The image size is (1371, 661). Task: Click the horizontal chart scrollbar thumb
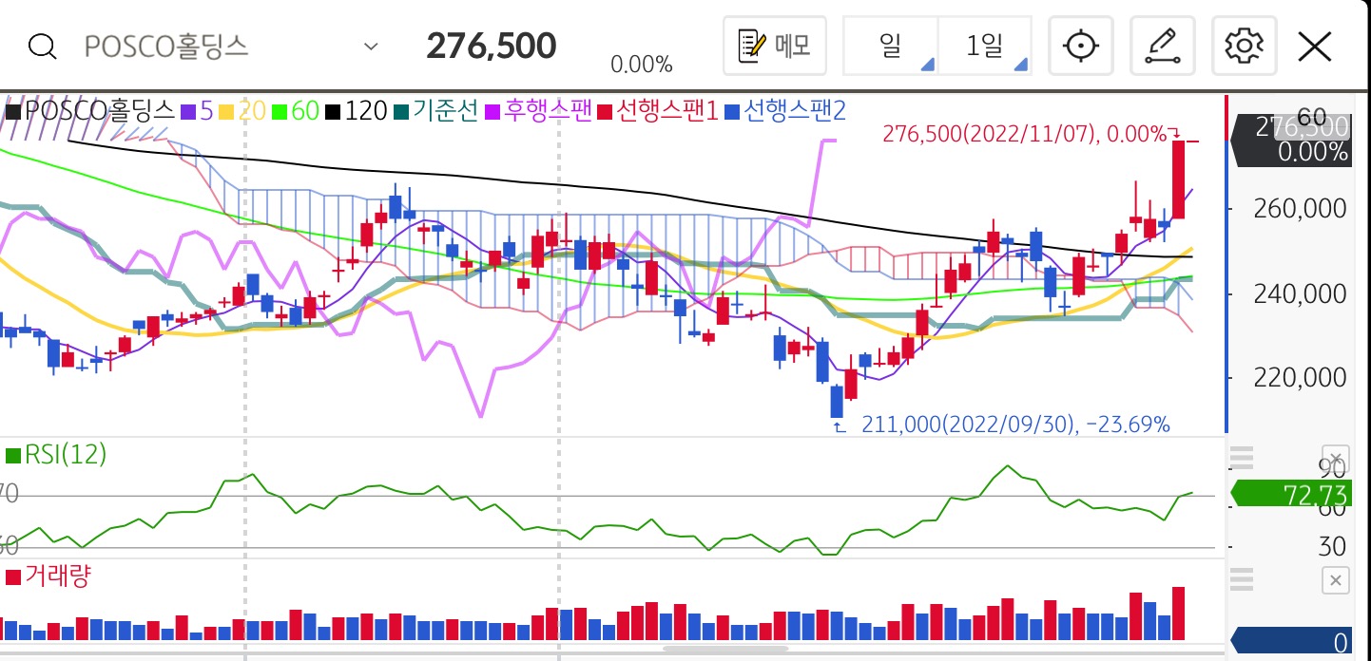pos(725,650)
